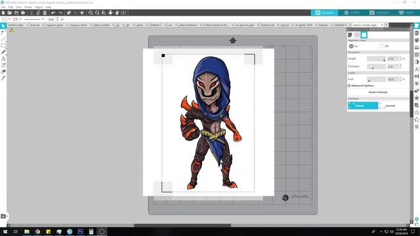Switch to the LIBRARY tab

[x=379, y=12]
